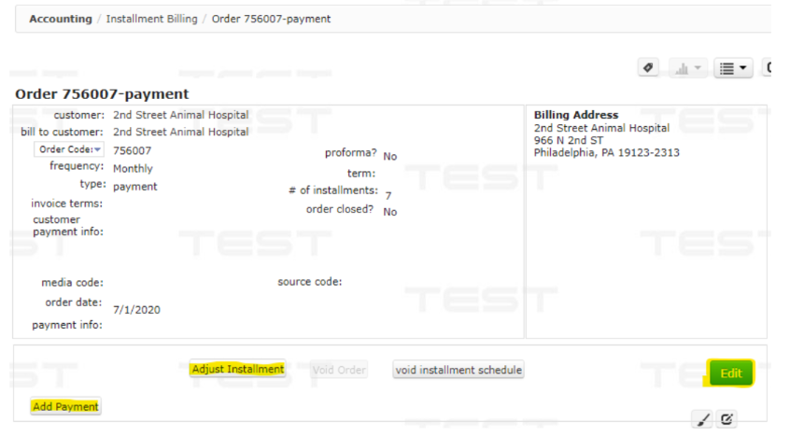This screenshot has width=804, height=436.
Task: Click the paintbrush icon button
Action: point(702,419)
